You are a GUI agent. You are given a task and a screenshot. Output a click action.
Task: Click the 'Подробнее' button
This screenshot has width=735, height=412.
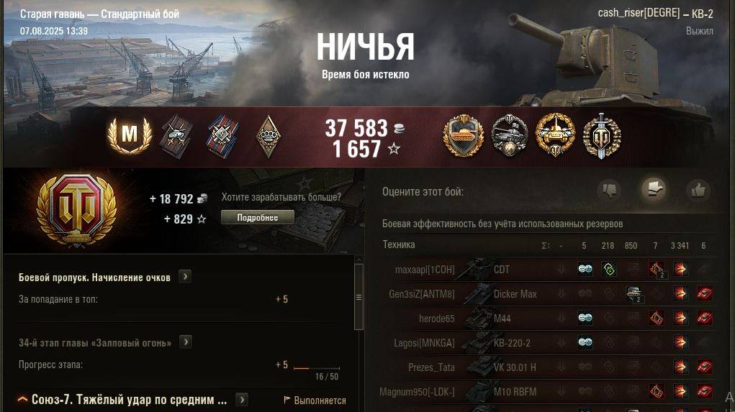click(x=257, y=218)
